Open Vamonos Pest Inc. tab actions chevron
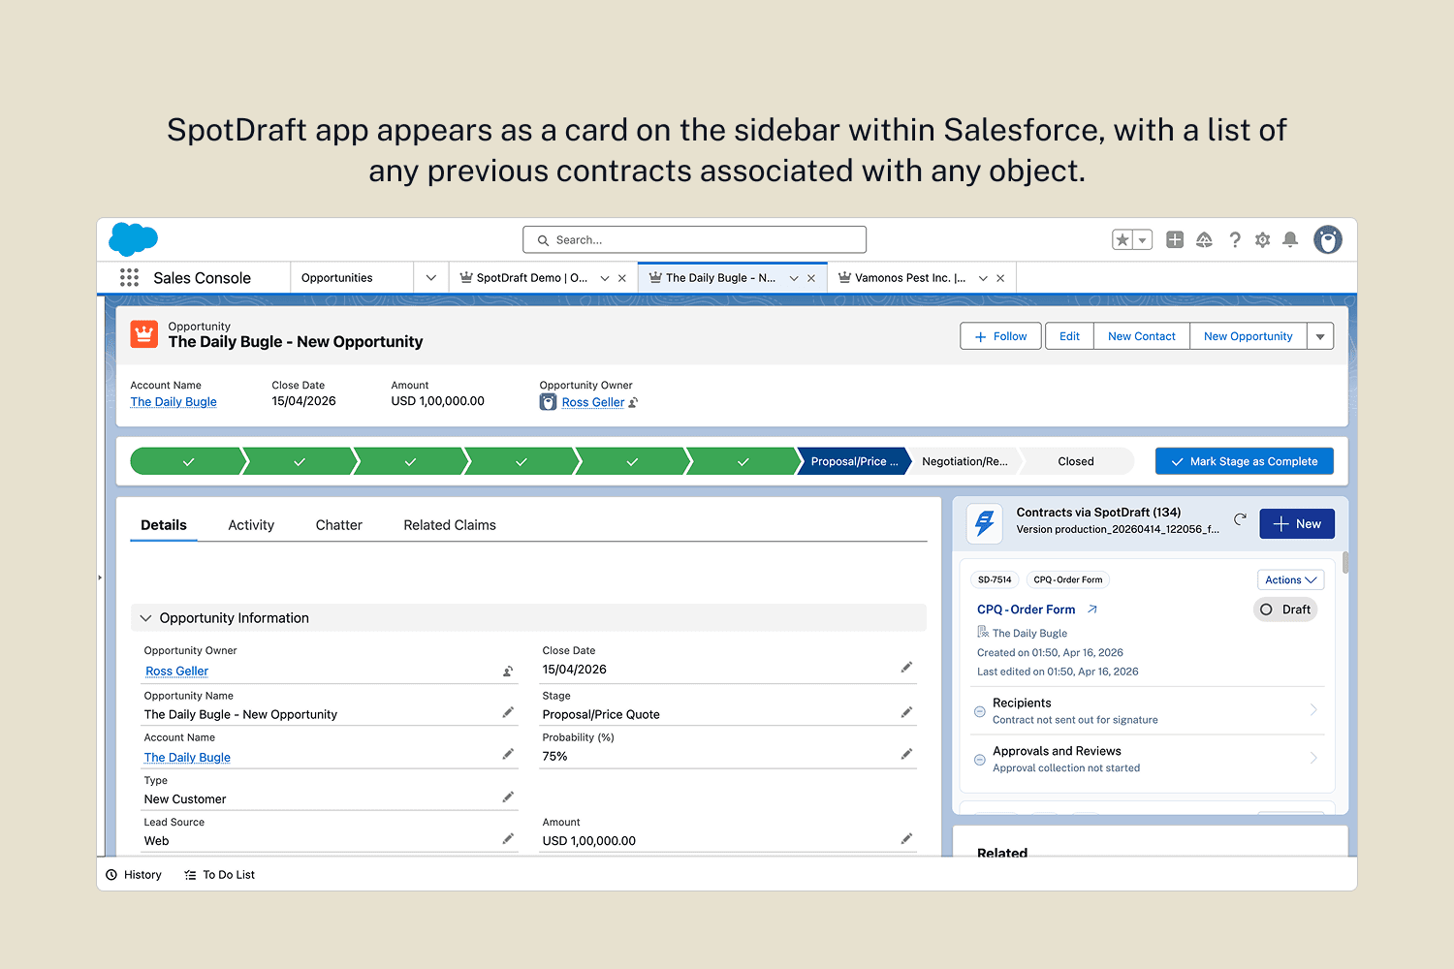 tap(983, 278)
